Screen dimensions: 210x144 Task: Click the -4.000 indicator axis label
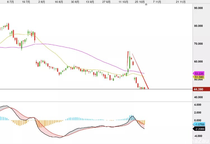[198, 136]
